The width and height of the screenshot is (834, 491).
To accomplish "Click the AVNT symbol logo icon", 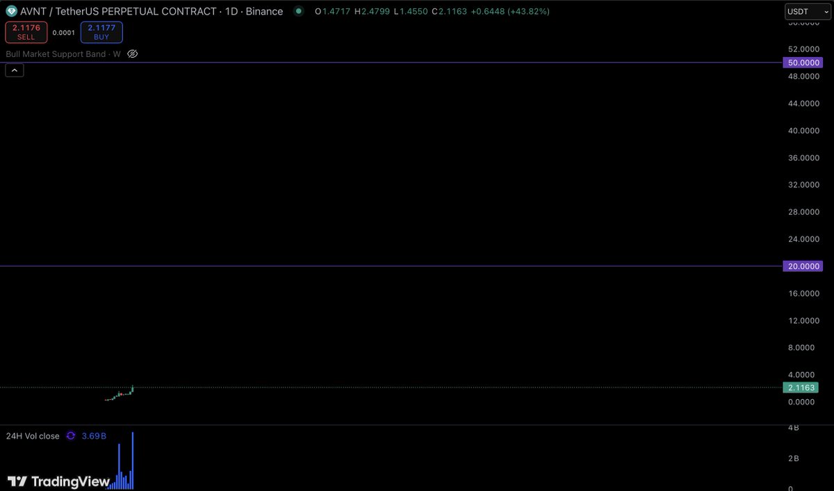I will point(12,11).
